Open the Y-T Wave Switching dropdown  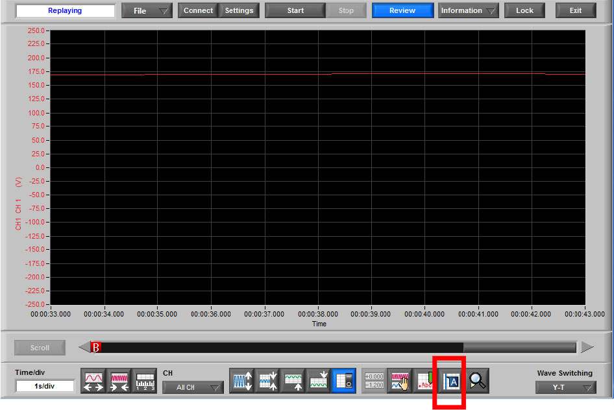[x=566, y=387]
